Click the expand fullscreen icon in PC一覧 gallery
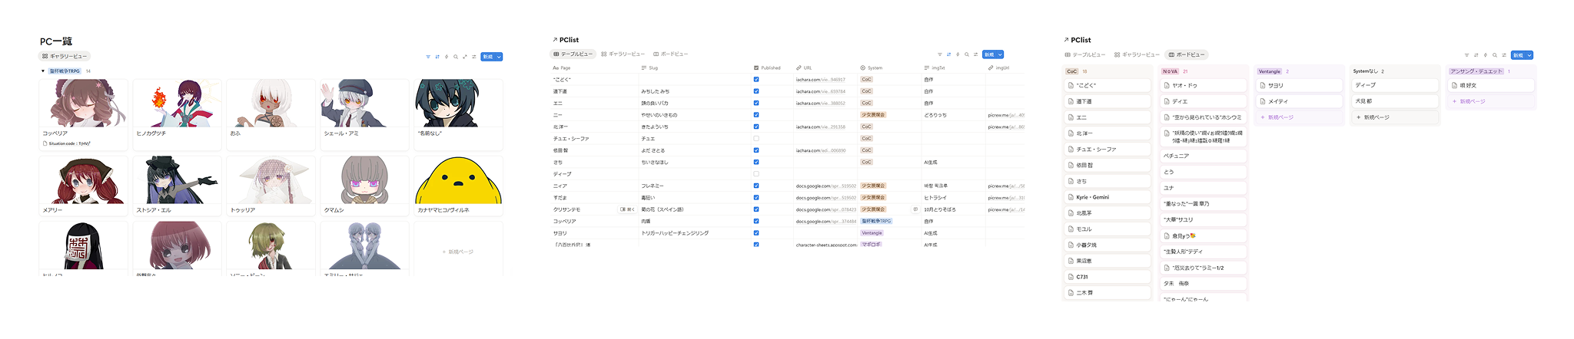 (465, 57)
